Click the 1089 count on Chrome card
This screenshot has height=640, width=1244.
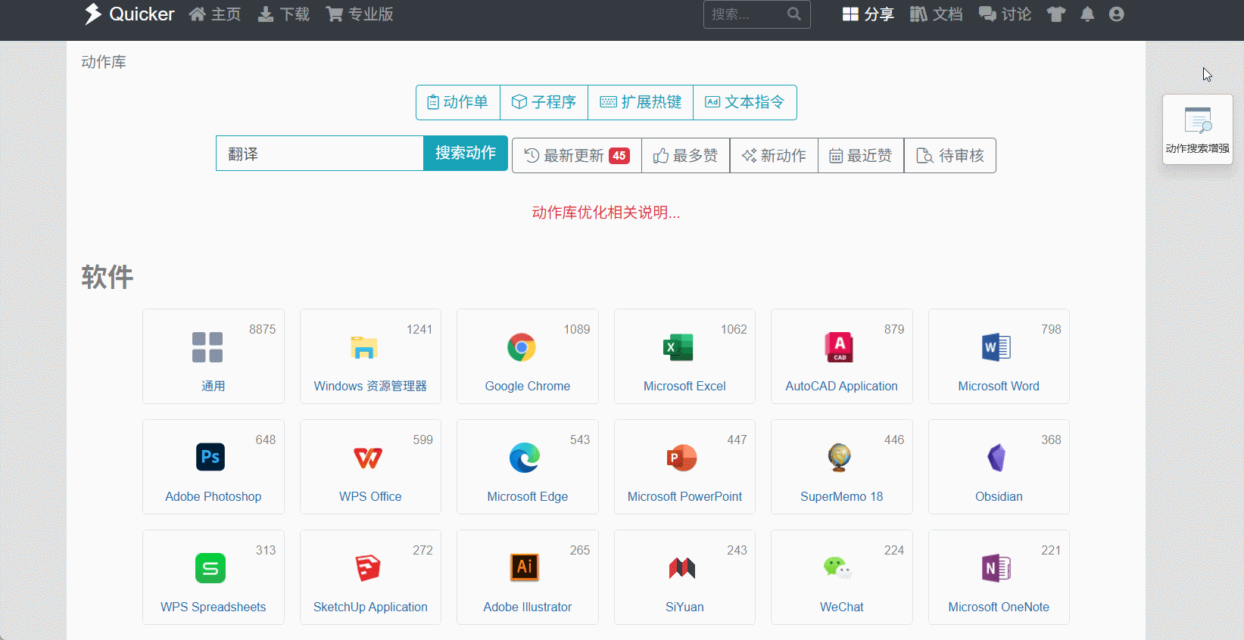coord(577,329)
